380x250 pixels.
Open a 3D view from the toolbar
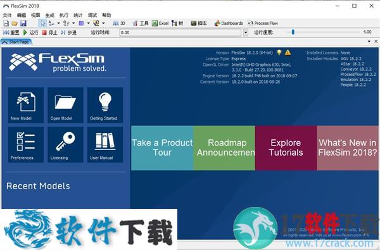tap(119, 23)
